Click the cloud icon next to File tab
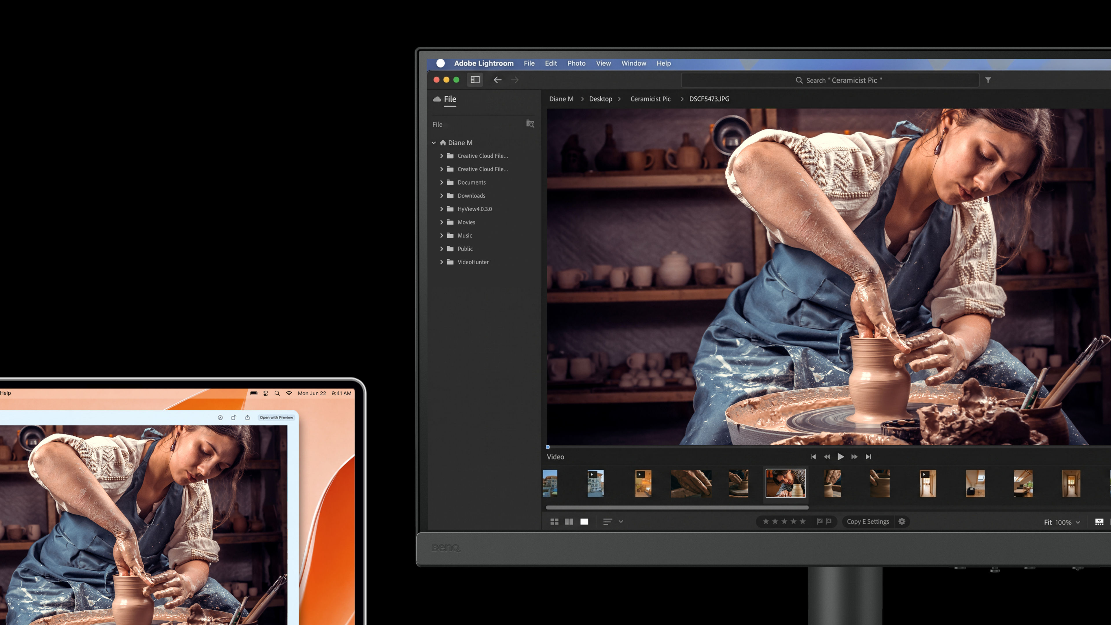The height and width of the screenshot is (625, 1111). 437,99
